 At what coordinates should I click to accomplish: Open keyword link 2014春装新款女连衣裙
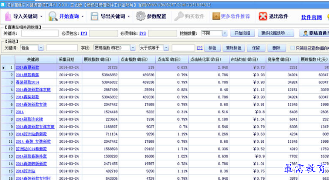point(35,127)
